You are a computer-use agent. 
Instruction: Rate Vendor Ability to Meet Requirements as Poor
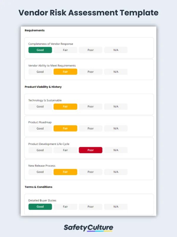90,71
